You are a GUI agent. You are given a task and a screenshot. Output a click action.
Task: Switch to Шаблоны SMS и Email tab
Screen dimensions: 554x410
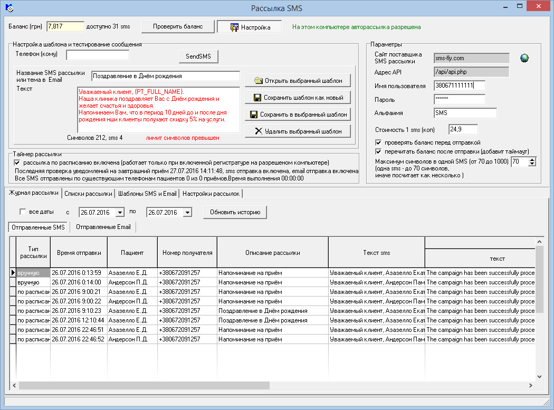(x=147, y=194)
